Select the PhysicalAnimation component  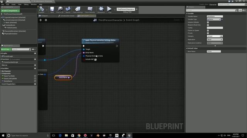click(11, 34)
